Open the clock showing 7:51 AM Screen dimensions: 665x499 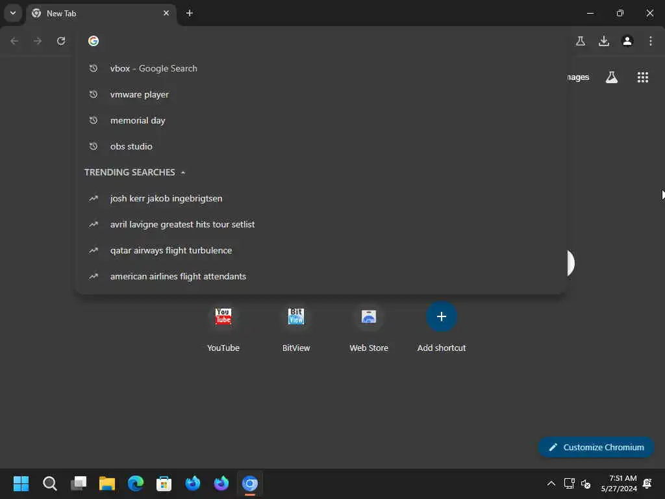coord(619,483)
